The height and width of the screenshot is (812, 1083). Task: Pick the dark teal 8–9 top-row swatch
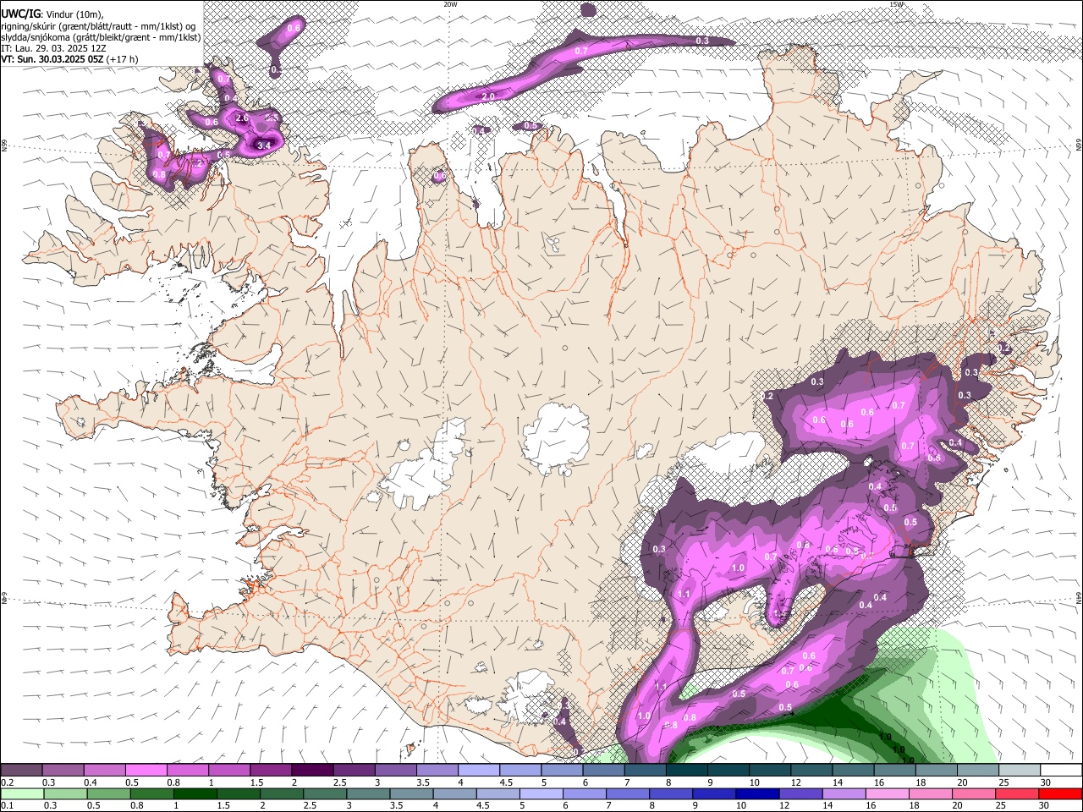pos(686,770)
